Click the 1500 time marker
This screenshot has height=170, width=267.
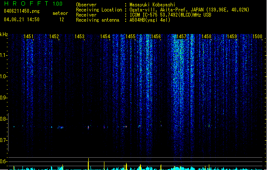pyautogui.click(x=257, y=36)
